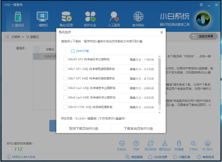222x162 pixels.
Task: Check Win7 SP1 64位 旗舰最新版
Action: (65, 78)
